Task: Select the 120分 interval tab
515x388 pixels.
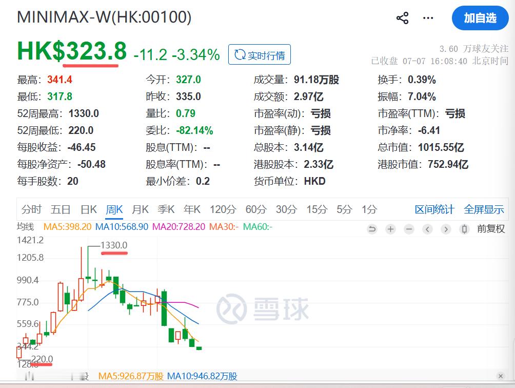Action: (223, 209)
